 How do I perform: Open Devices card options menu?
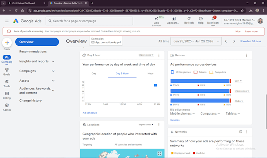point(247,55)
